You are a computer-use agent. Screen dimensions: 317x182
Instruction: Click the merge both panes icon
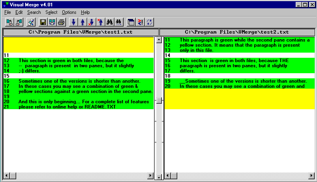coord(52,22)
